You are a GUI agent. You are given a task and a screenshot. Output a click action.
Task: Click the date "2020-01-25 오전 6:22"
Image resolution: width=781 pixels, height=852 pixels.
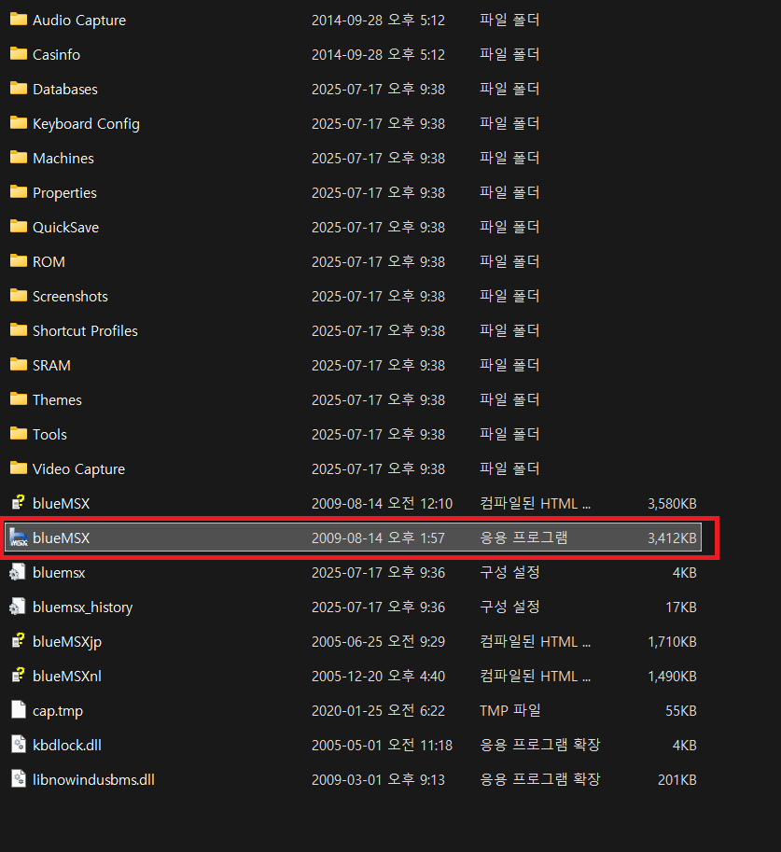tap(378, 711)
